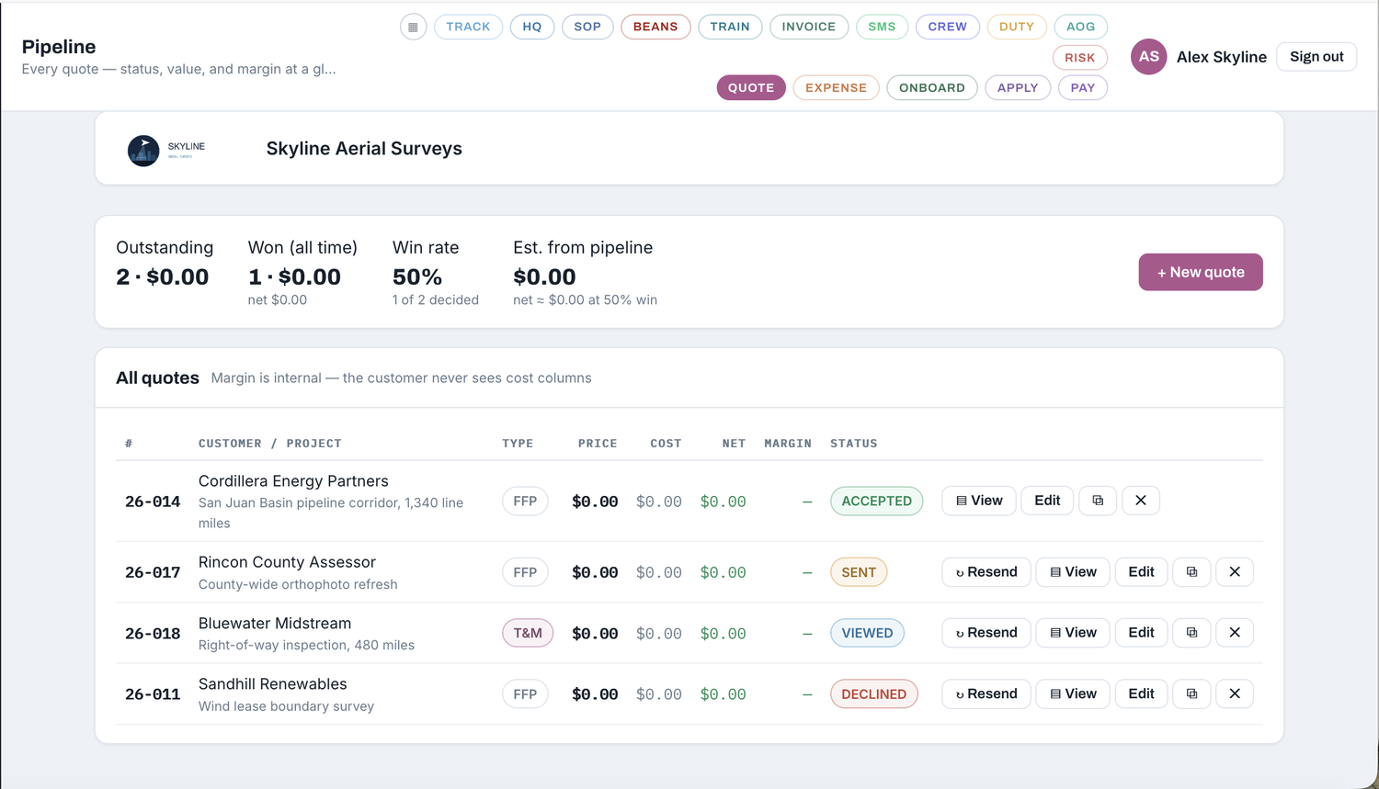
Task: Click FFP badge on Rincon County row
Action: [525, 572]
